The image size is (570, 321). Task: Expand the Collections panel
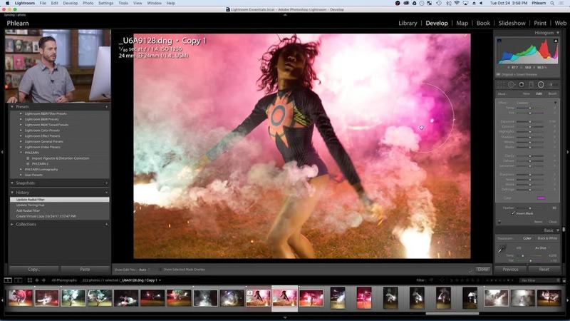click(x=12, y=224)
